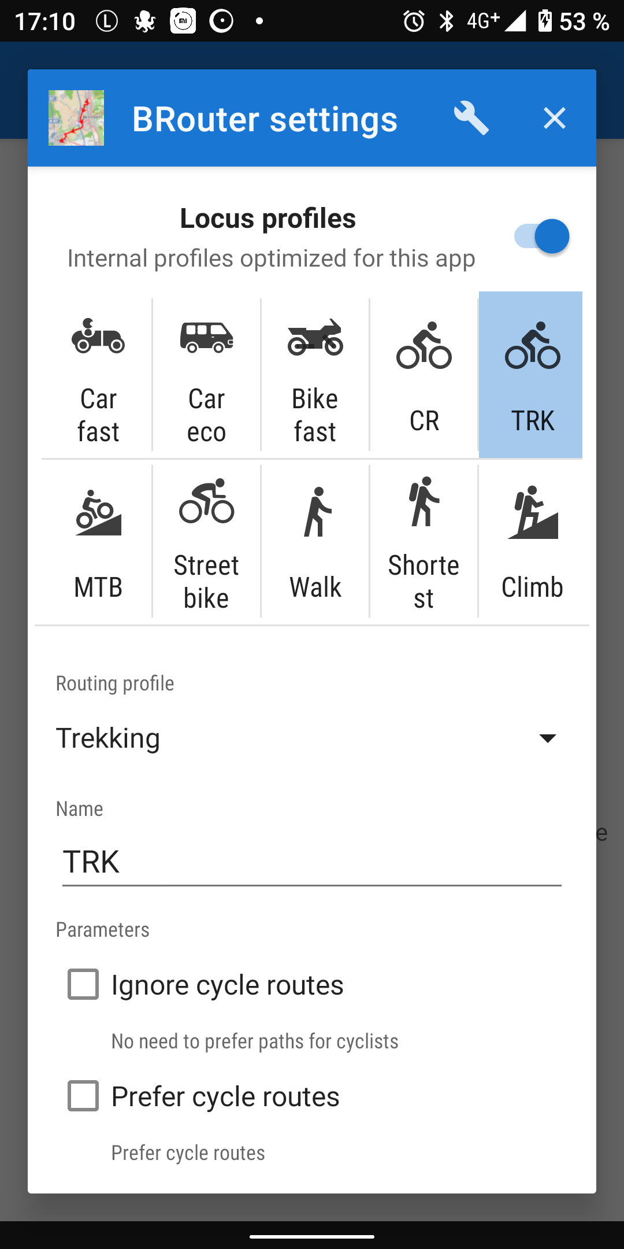624x1249 pixels.
Task: Choose the Climb profile icon
Action: click(x=532, y=512)
